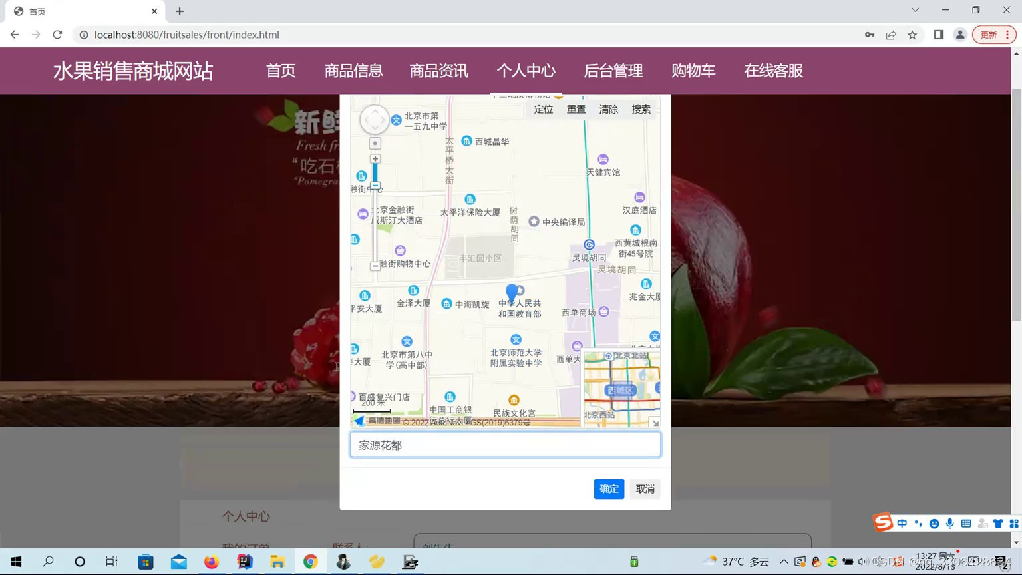Bookmark the page with the star icon
1022x575 pixels.
tap(912, 35)
